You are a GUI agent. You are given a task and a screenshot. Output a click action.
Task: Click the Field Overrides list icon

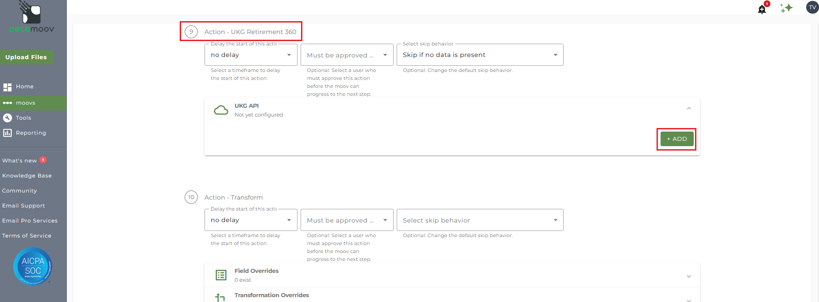pos(221,275)
